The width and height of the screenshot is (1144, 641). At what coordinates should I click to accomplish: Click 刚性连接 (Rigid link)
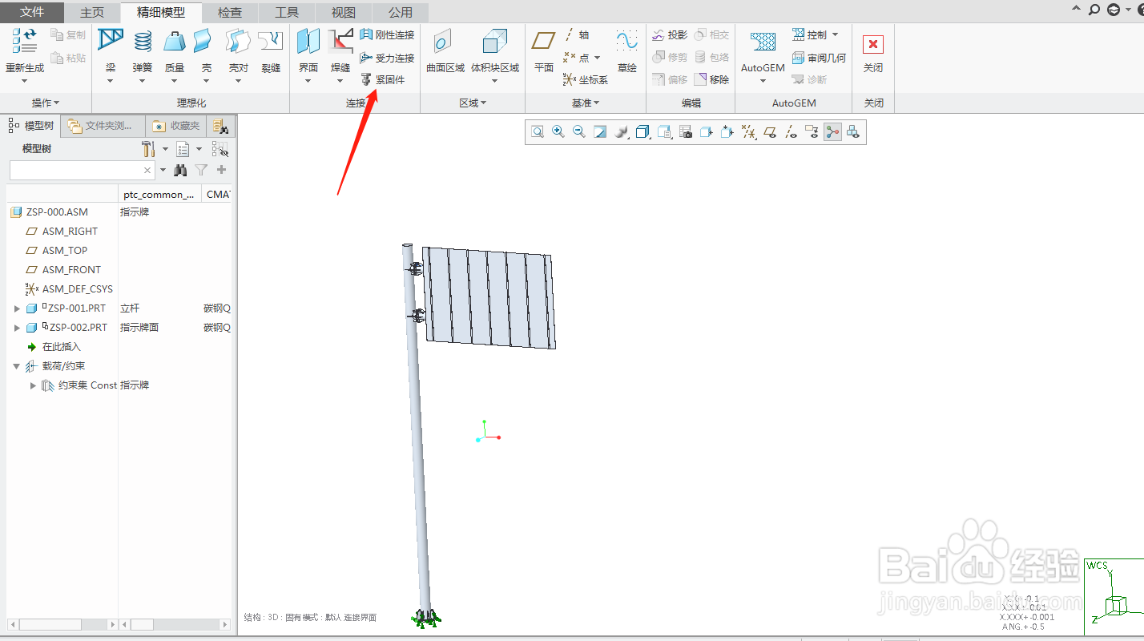(387, 35)
